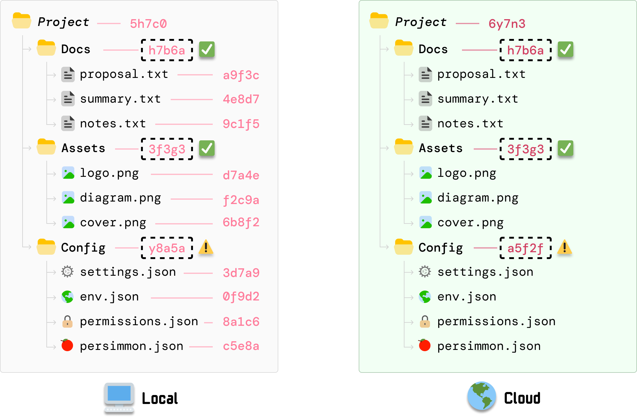Click the image icon next to logo.png on left
Viewport: 637px width, 417px height.
coord(68,173)
